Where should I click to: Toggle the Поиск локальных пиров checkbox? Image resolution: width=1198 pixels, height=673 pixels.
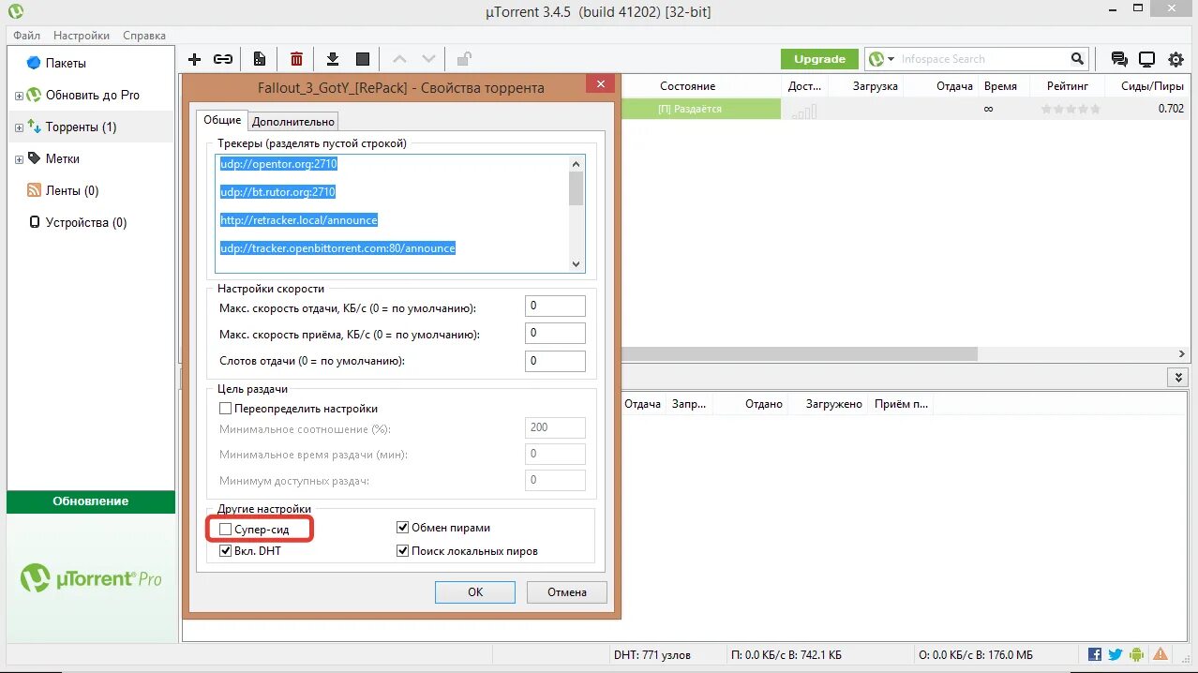403,551
